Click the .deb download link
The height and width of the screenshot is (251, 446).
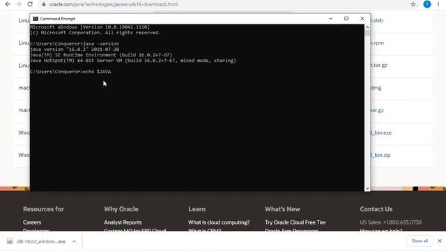(x=376, y=20)
